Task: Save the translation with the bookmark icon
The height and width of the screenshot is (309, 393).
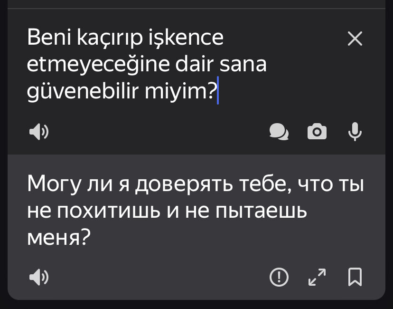Action: 355,277
